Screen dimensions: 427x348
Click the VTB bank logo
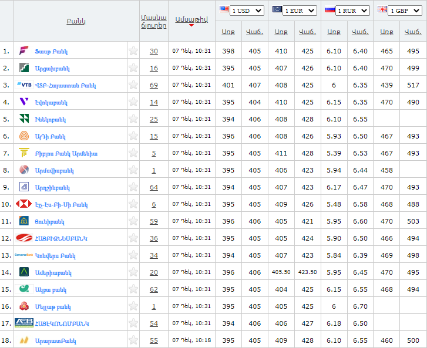24,85
